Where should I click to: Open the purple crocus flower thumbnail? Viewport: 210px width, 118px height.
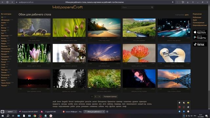[34, 53]
